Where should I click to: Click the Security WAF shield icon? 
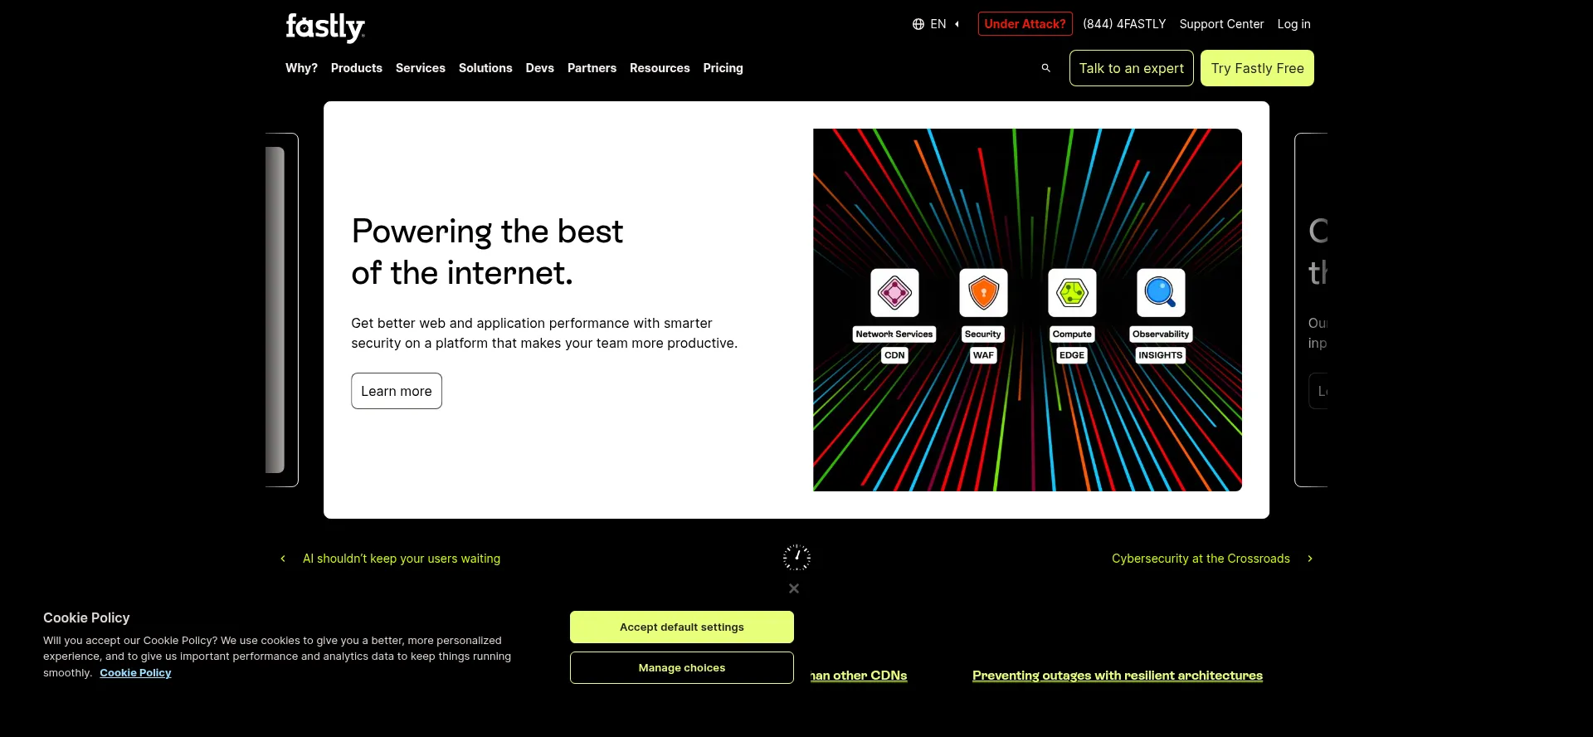pos(983,293)
